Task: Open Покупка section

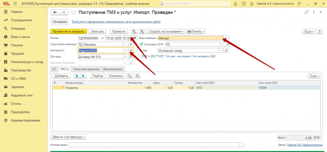Action: [17, 45]
